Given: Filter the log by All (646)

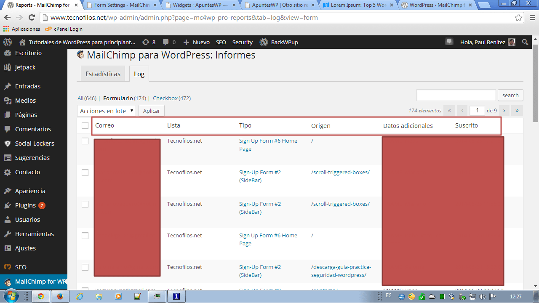Looking at the screenshot, I should tap(87, 98).
